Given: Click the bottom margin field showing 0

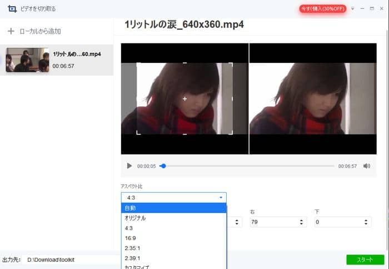Looking at the screenshot, I should pyautogui.click(x=343, y=222).
